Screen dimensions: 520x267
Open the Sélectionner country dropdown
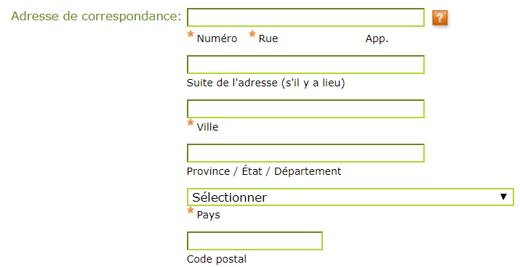[351, 197]
